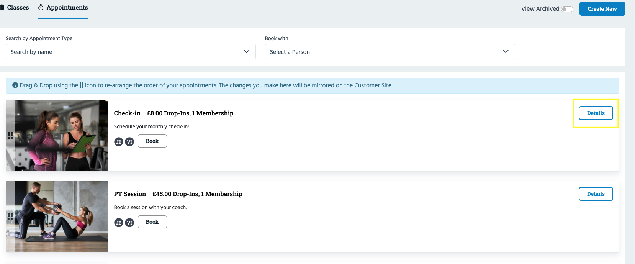Toggle the View Archived switch
Viewport: 635px width, 264px height.
[x=567, y=9]
